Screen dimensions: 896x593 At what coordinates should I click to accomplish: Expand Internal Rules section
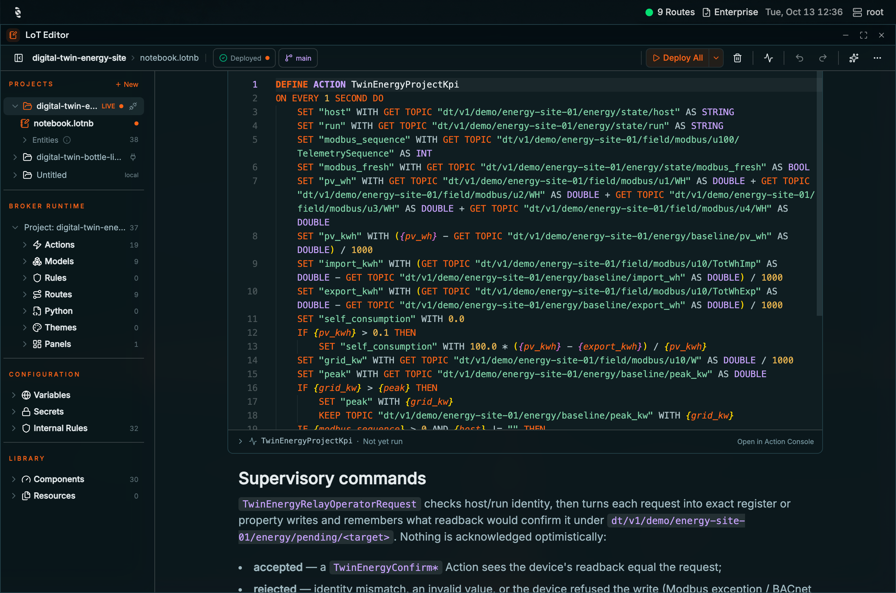13,428
